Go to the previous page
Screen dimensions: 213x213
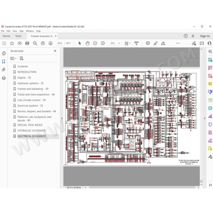pyautogui.click(x=43, y=43)
